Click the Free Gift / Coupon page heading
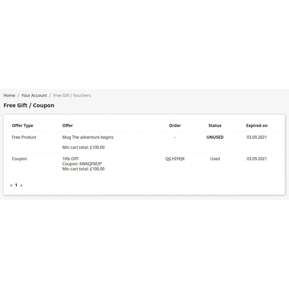This screenshot has height=289, width=289. pos(29,105)
